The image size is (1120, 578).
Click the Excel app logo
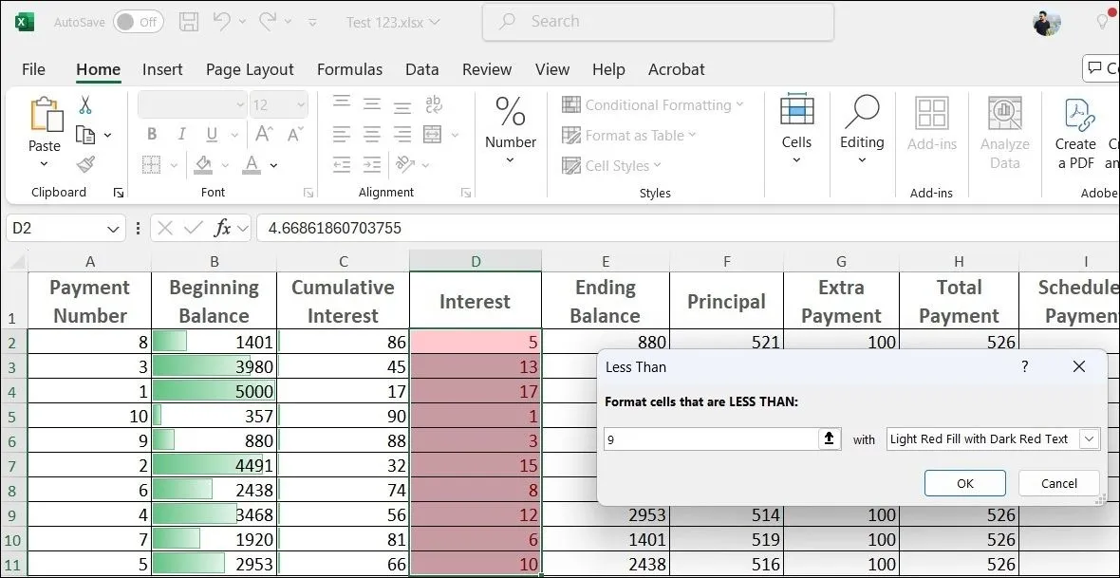[x=25, y=22]
